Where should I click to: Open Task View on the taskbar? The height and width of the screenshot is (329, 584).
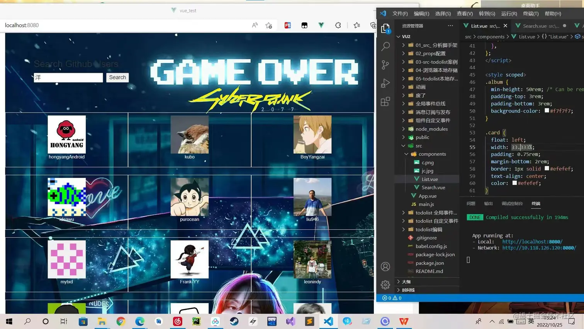tap(64, 321)
